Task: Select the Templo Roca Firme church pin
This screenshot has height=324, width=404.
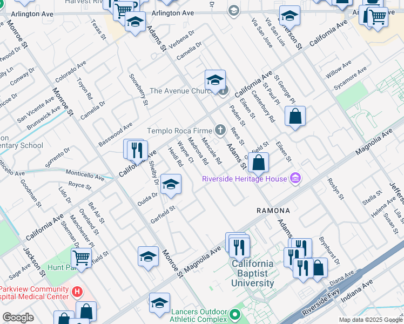Action: coord(220,130)
